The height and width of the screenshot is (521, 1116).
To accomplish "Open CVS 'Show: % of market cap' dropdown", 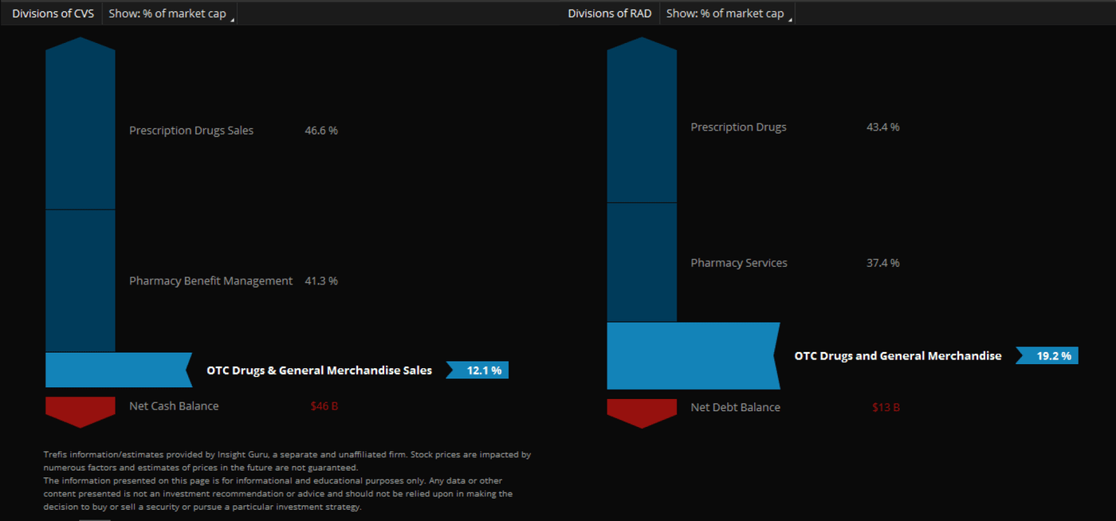I will [x=169, y=14].
